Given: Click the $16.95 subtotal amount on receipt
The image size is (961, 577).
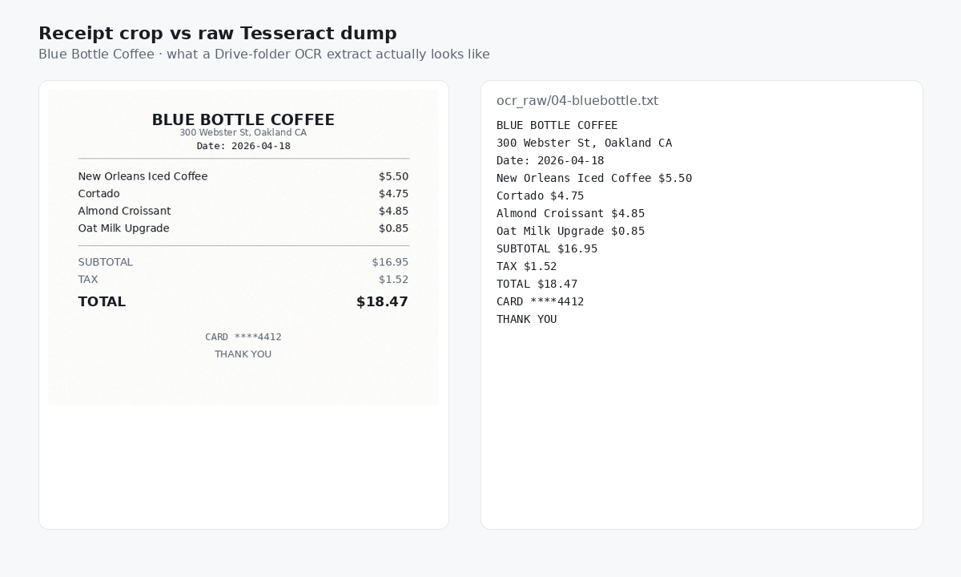Looking at the screenshot, I should [x=390, y=262].
